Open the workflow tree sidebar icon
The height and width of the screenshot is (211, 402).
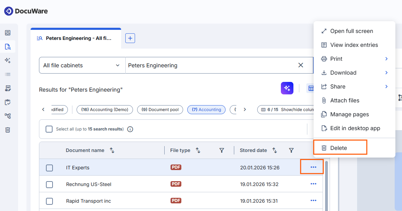click(8, 116)
